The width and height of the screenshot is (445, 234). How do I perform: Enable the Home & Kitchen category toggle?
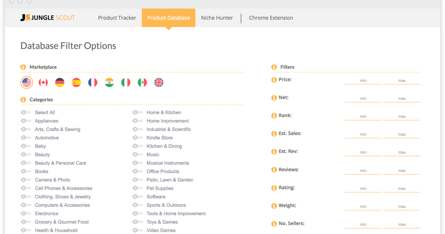[138, 113]
